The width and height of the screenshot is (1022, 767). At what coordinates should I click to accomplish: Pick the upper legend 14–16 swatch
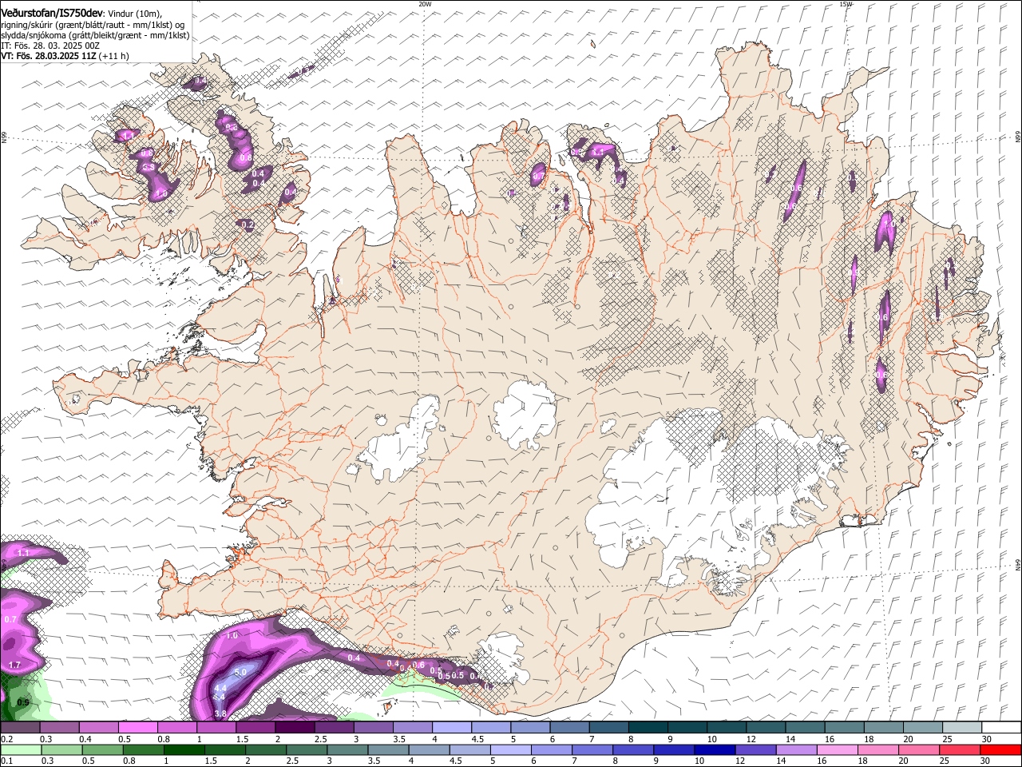806,727
